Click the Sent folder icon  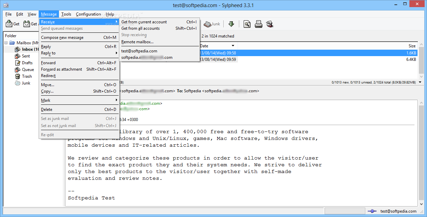pyautogui.click(x=18, y=56)
